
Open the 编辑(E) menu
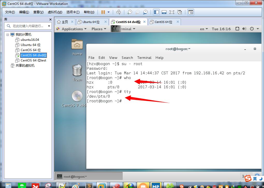[x=24, y=12]
